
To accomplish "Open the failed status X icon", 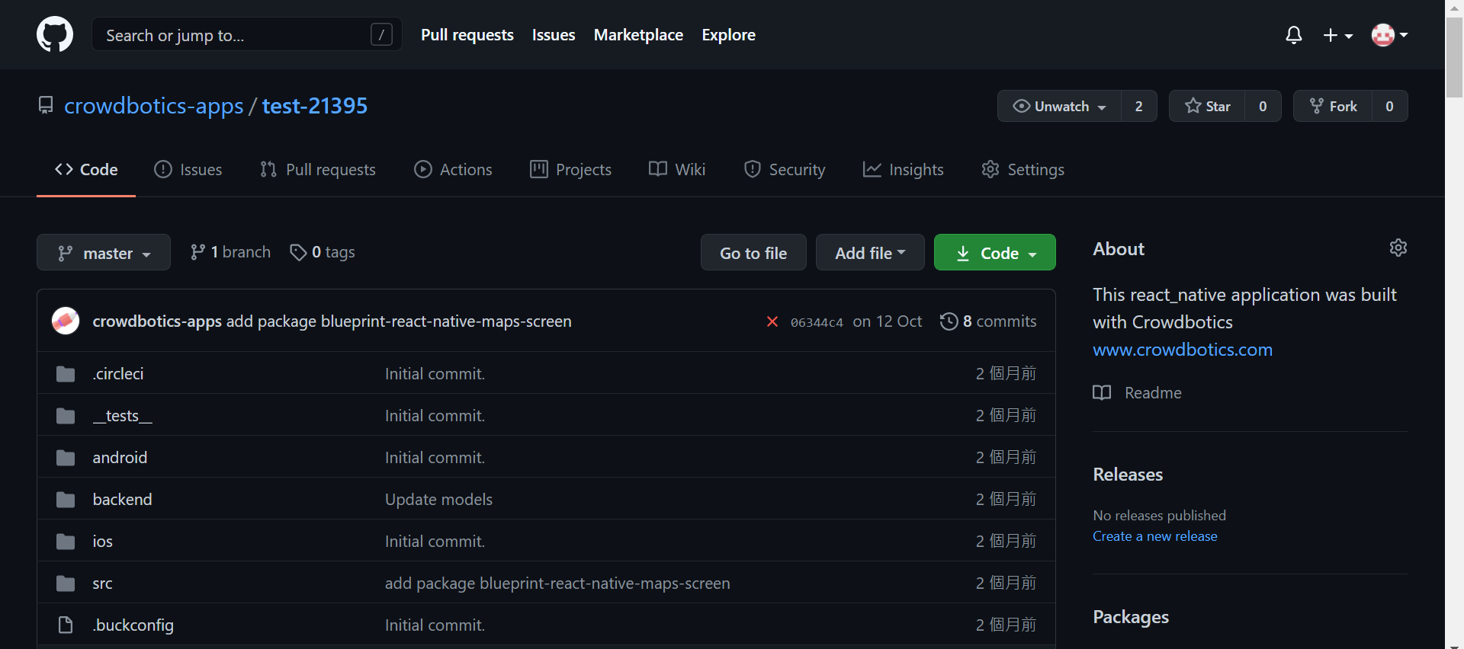I will [772, 321].
